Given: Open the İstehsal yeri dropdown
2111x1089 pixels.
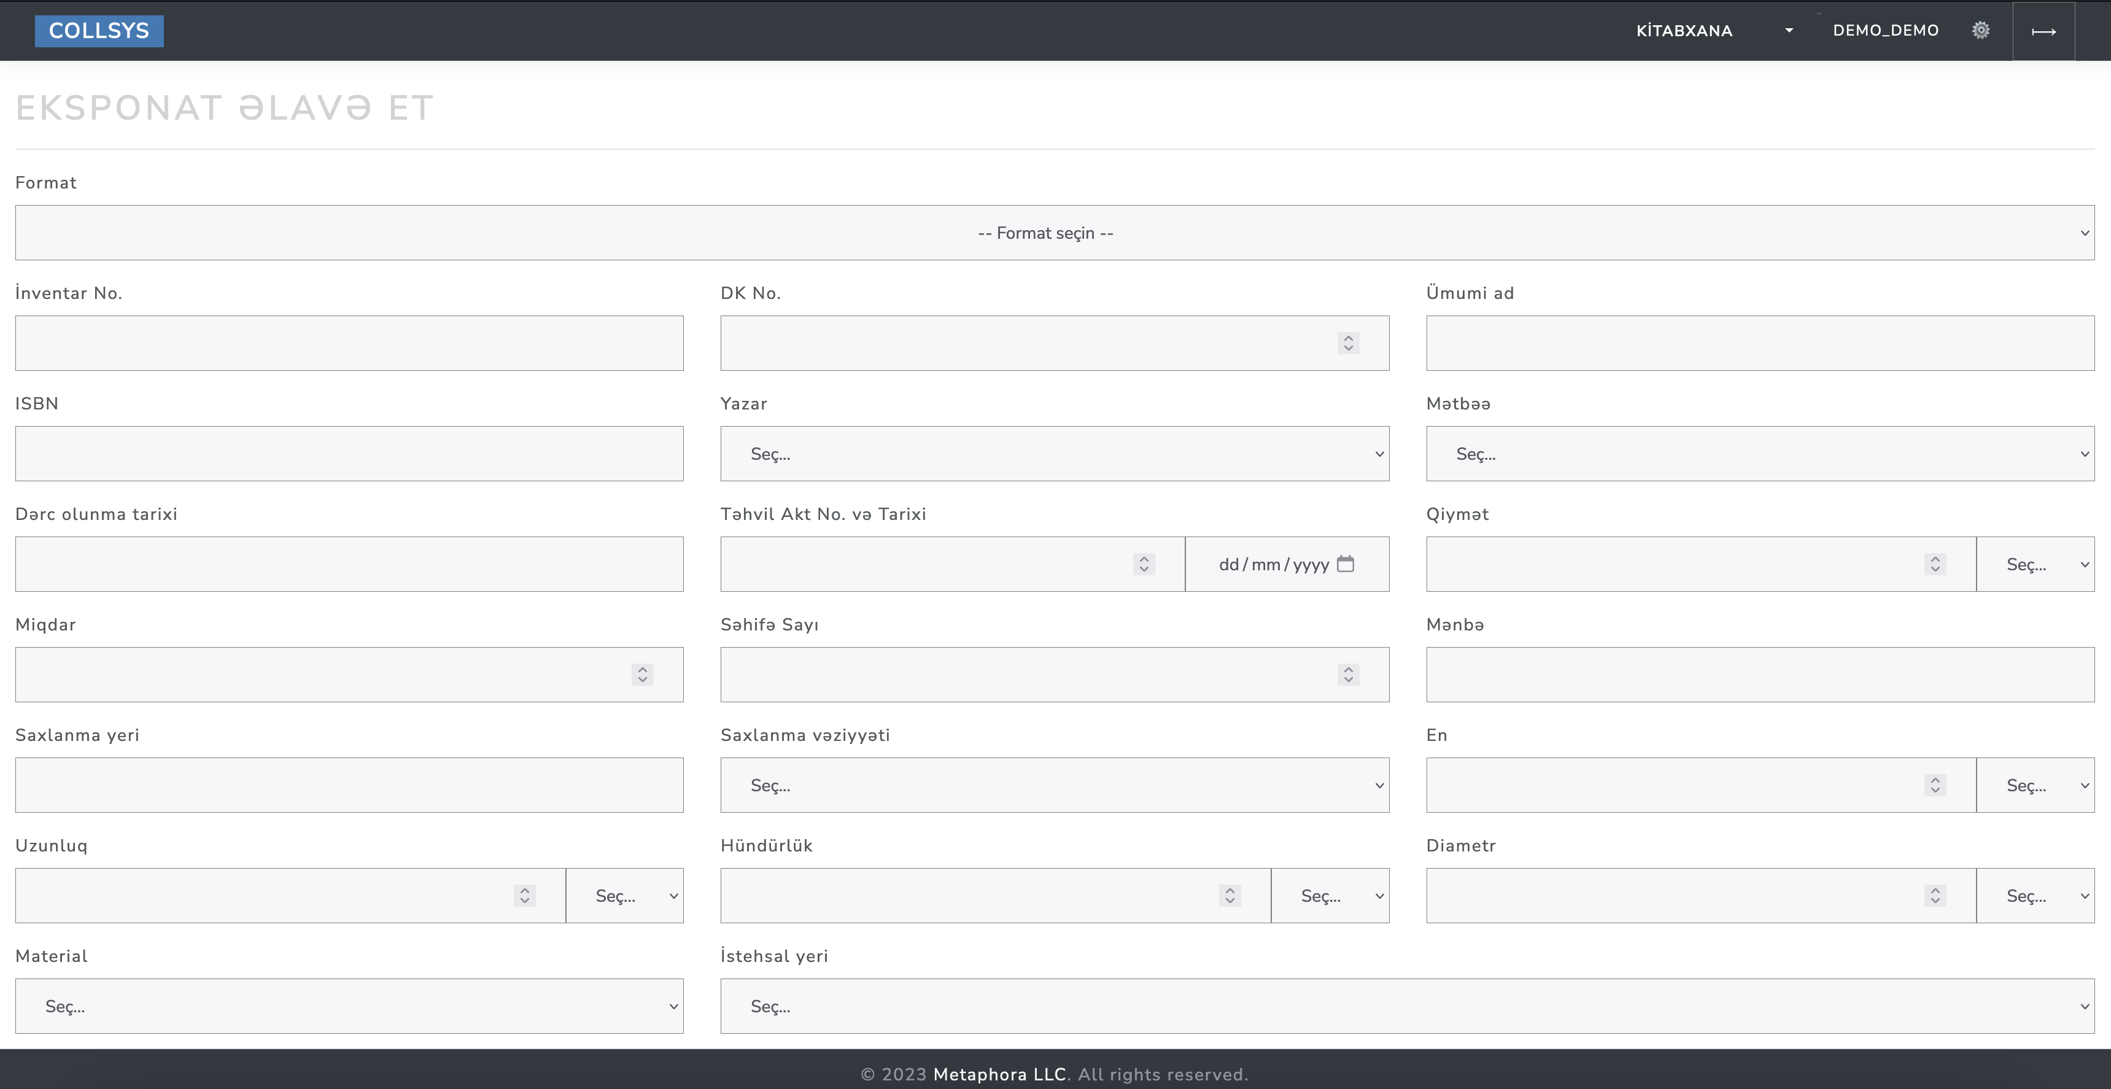Looking at the screenshot, I should click(x=1406, y=1006).
